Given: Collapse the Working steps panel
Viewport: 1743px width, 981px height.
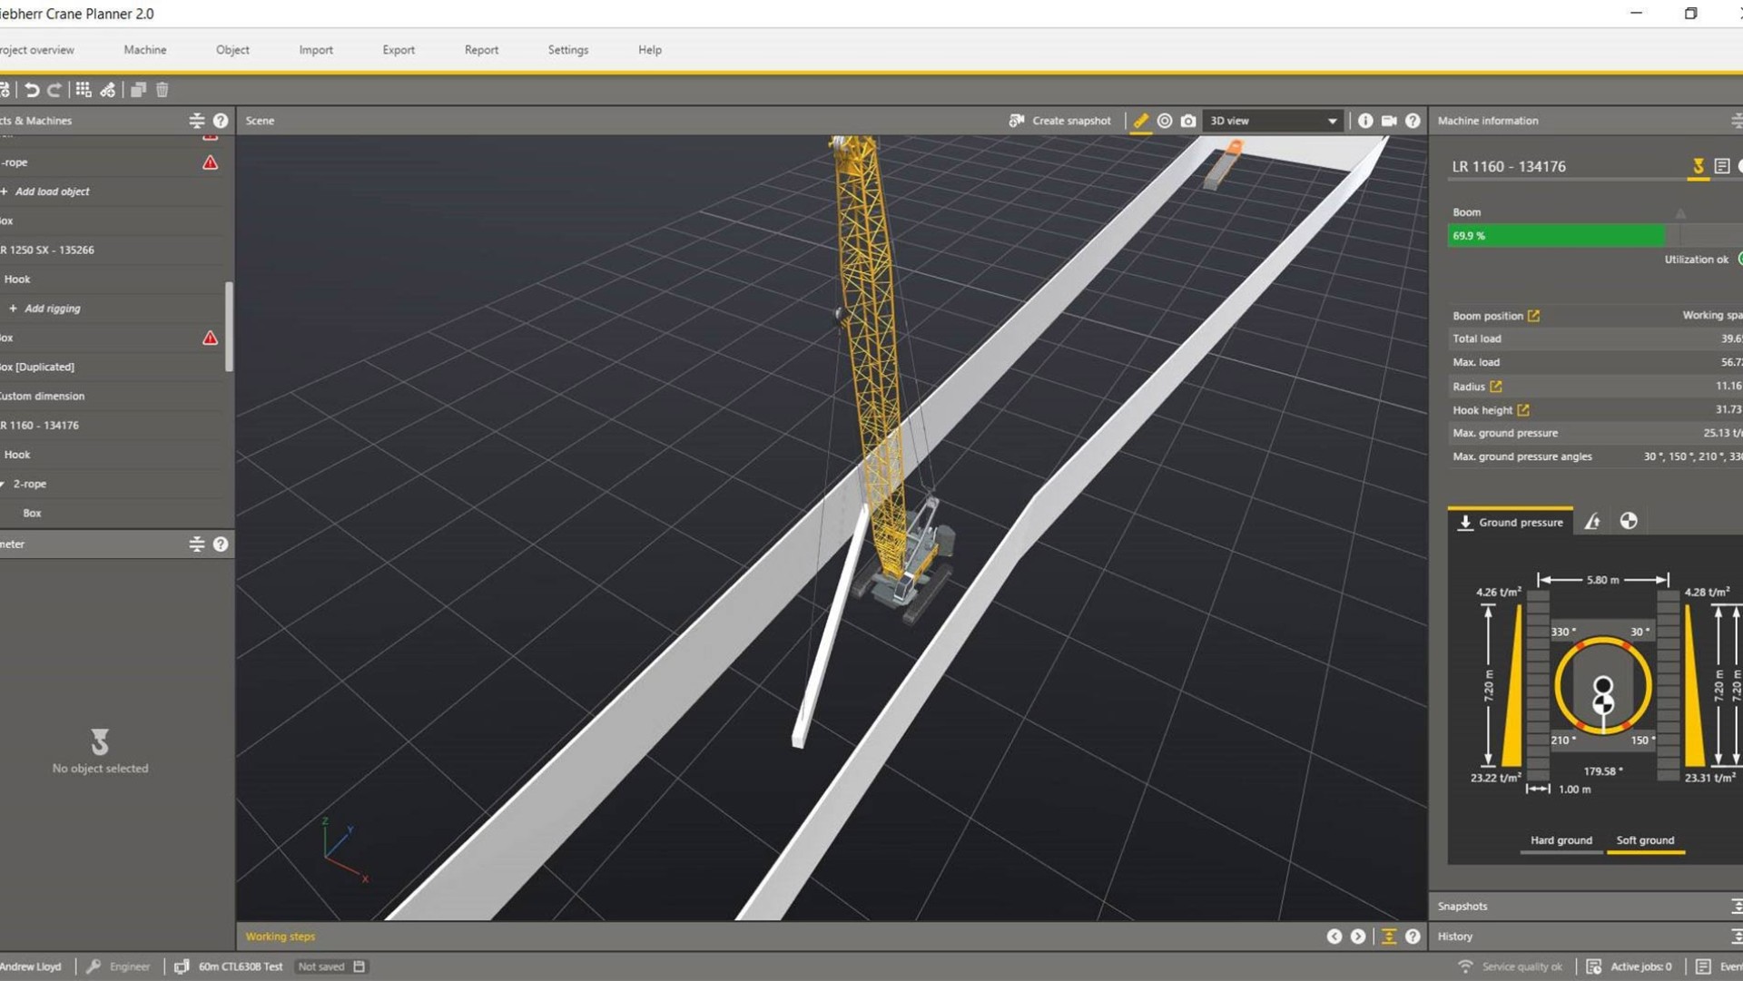Looking at the screenshot, I should click(1389, 937).
